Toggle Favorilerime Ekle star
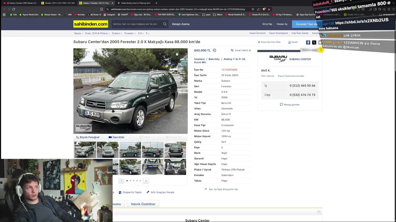 [x=269, y=42]
